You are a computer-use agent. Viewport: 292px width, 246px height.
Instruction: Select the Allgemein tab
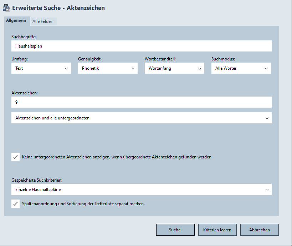coord(16,21)
